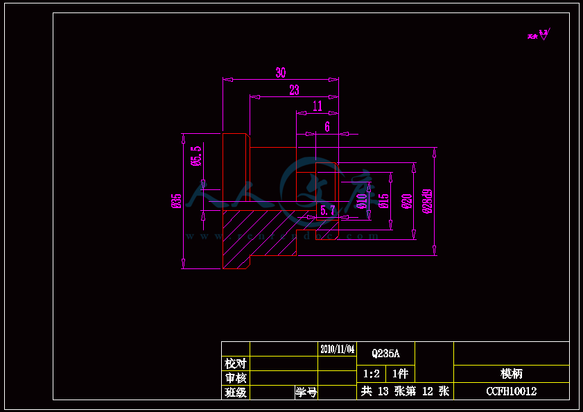The height and width of the screenshot is (412, 583).
Task: Click the Ø35 diameter dimension
Action: [x=177, y=201]
